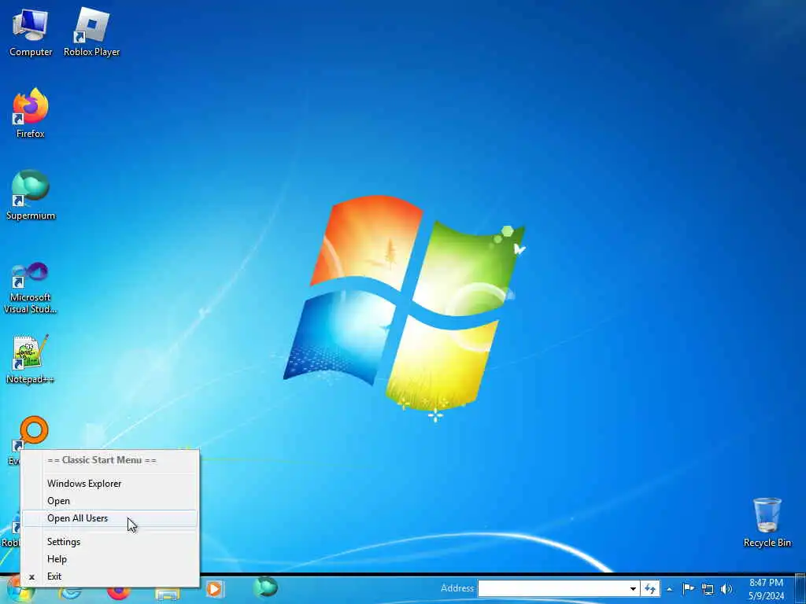Open Supermium from the taskbar

point(265,587)
